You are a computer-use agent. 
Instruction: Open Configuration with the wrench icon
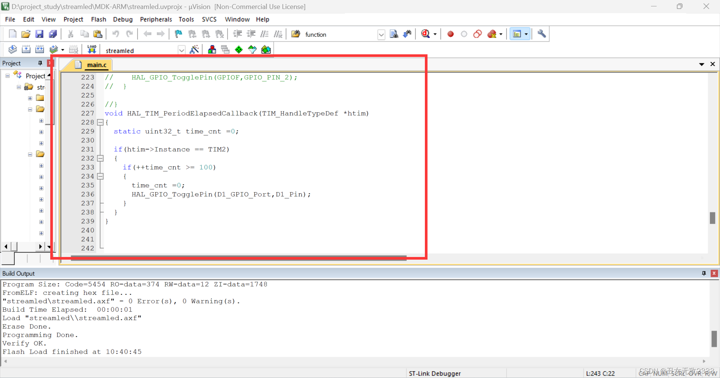(541, 34)
